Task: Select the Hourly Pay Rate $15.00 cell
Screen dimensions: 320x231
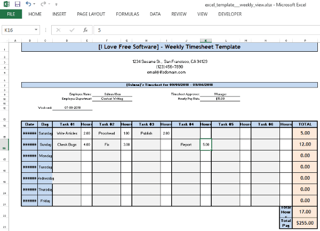Action: pos(220,99)
